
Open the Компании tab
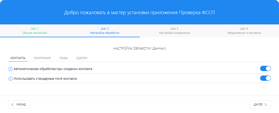(42, 58)
